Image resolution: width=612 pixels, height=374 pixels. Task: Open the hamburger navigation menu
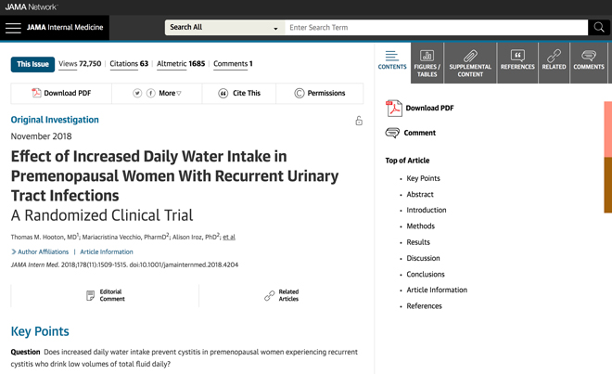click(13, 28)
